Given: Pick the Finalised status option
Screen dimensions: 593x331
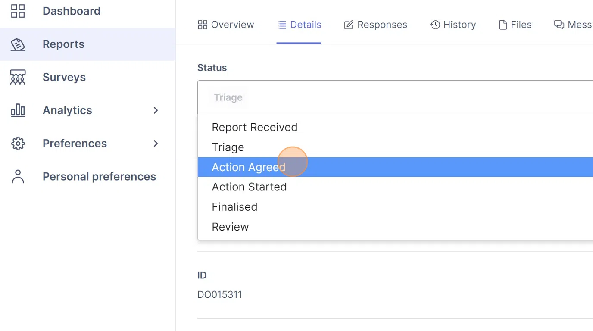Looking at the screenshot, I should click(x=234, y=207).
